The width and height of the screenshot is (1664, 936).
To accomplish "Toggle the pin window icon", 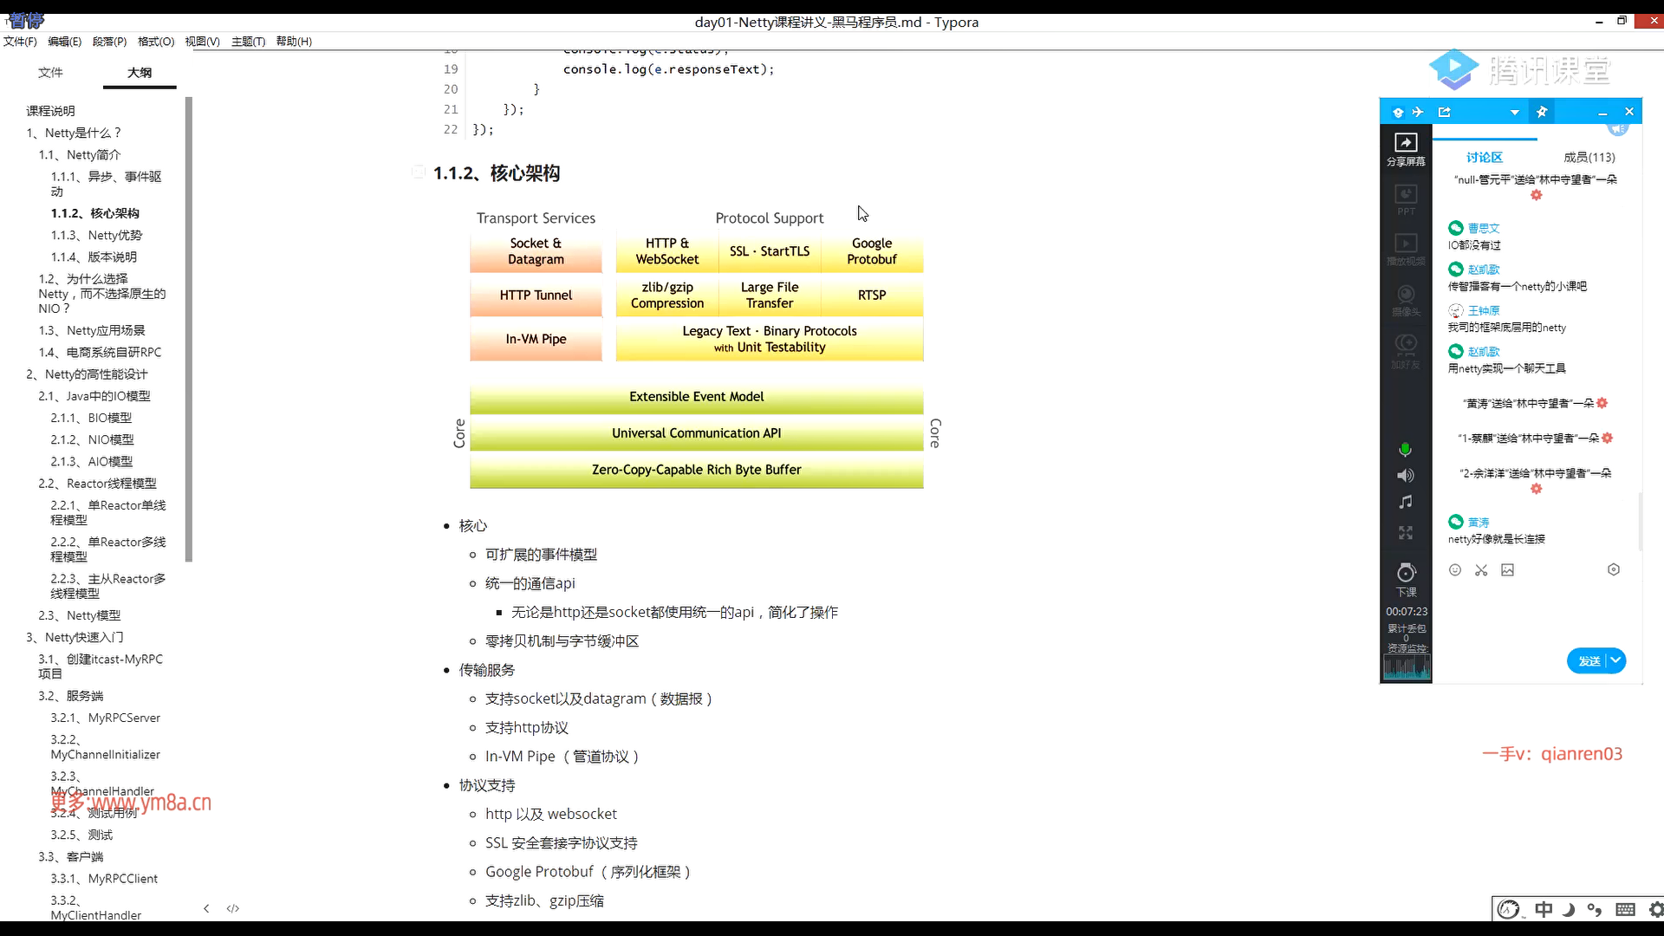I will 1542,112.
